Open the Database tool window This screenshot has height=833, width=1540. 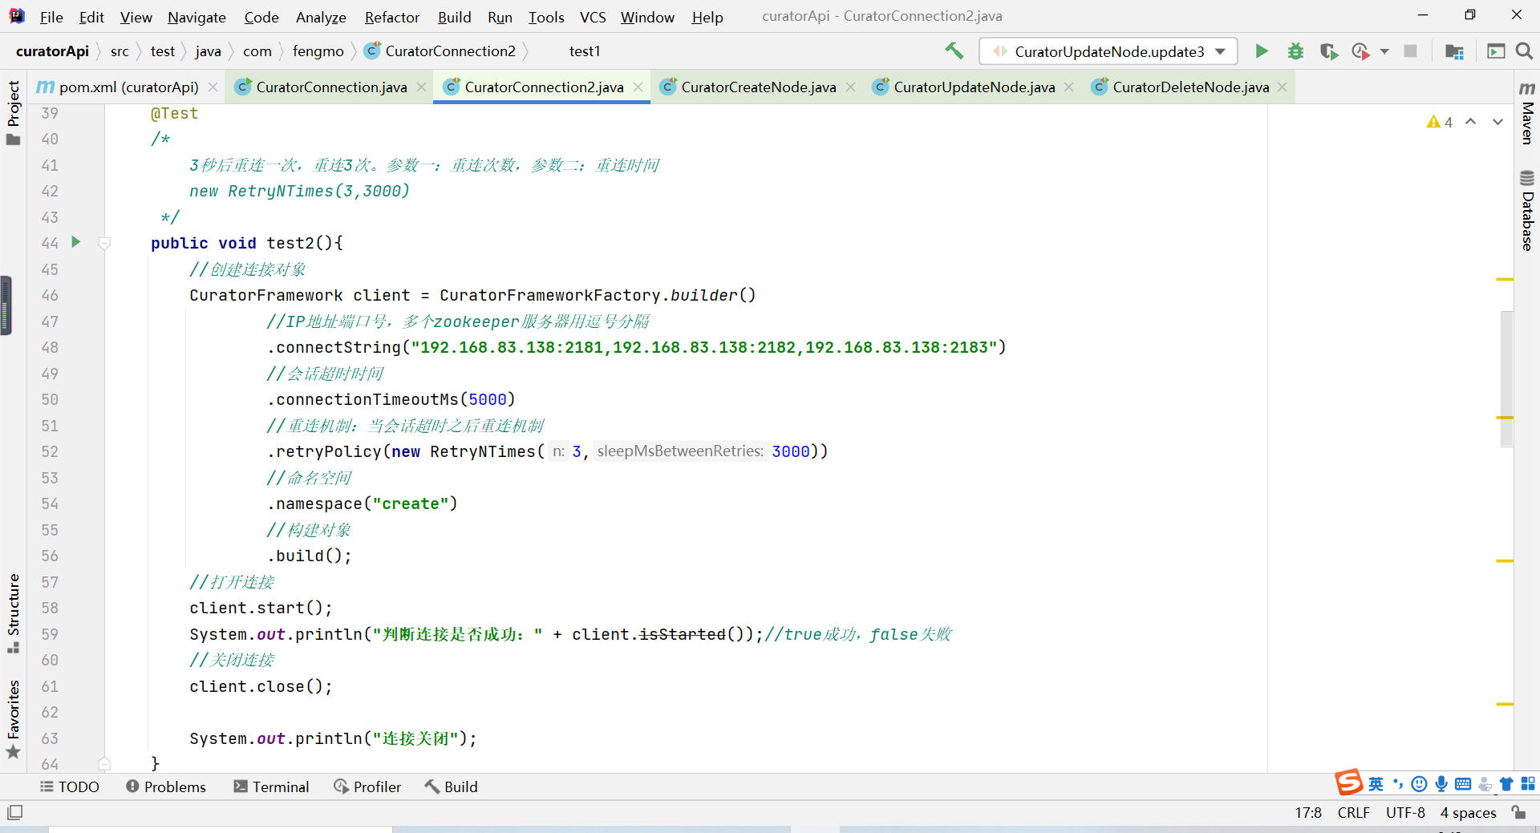(1527, 211)
